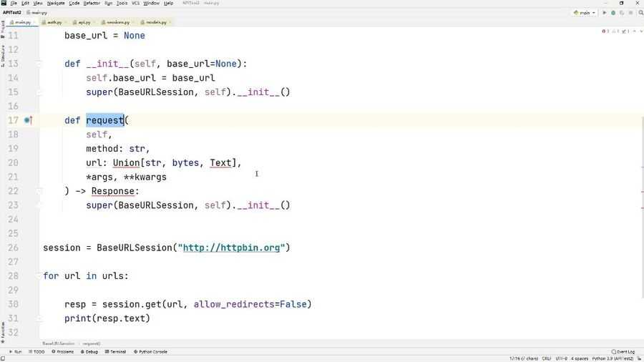Open the Help menu
Screen dimensions: 644x362
coord(168,3)
